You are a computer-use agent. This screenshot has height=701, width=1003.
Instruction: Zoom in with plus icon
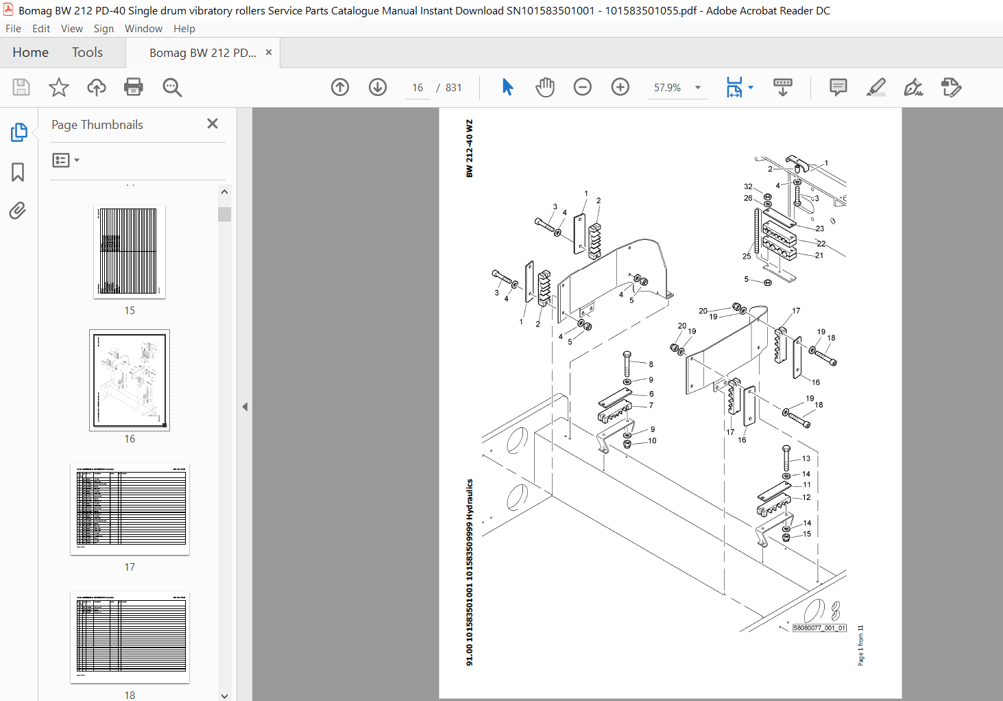620,87
